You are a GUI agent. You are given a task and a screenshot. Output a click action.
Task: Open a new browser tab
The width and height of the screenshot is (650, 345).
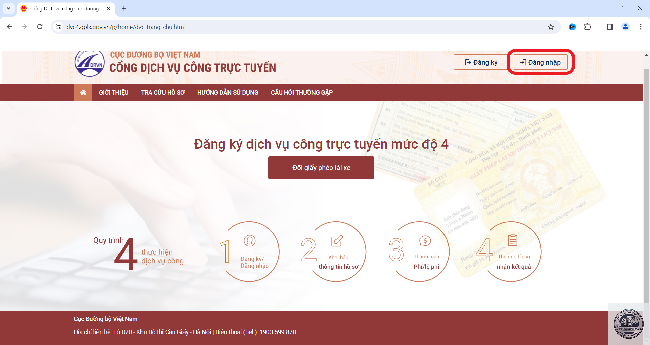[x=124, y=8]
